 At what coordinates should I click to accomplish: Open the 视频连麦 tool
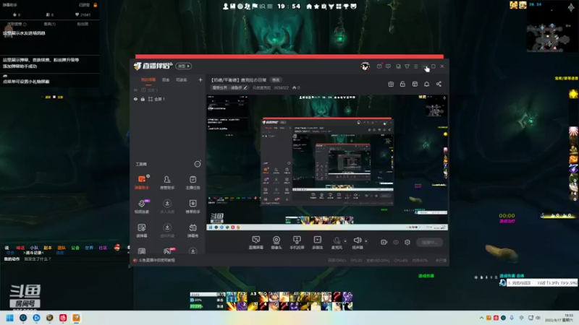[x=141, y=206]
